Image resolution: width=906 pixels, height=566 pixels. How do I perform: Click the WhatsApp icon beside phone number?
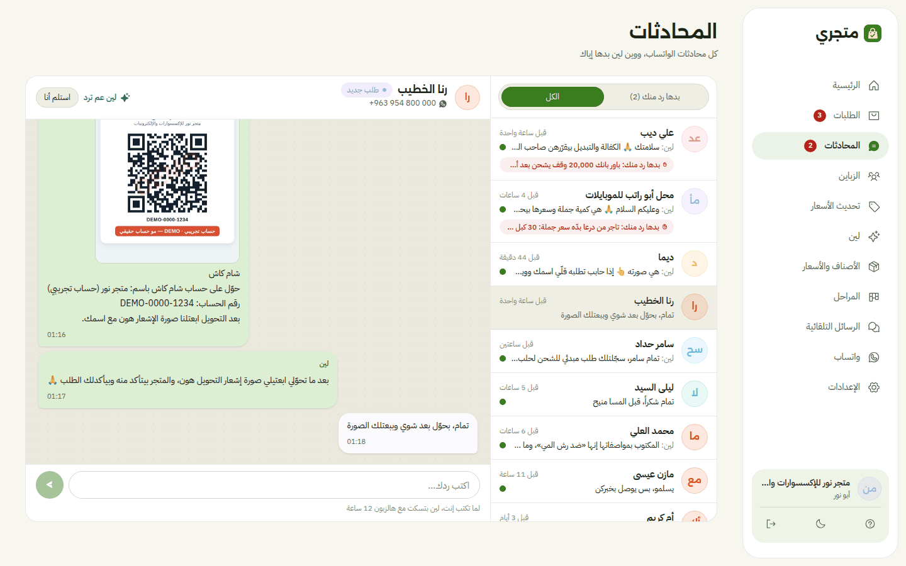click(443, 104)
